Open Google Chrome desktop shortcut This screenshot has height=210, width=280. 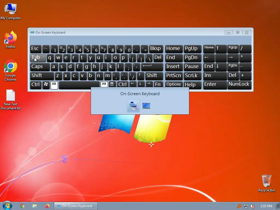click(x=11, y=70)
